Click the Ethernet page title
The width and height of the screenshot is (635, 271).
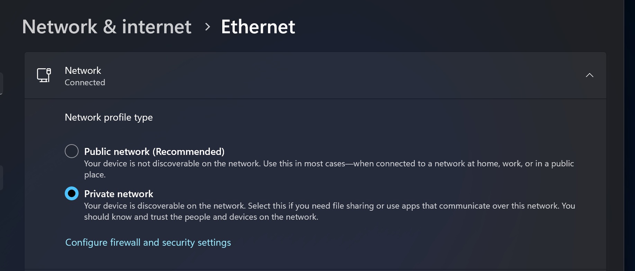(258, 27)
